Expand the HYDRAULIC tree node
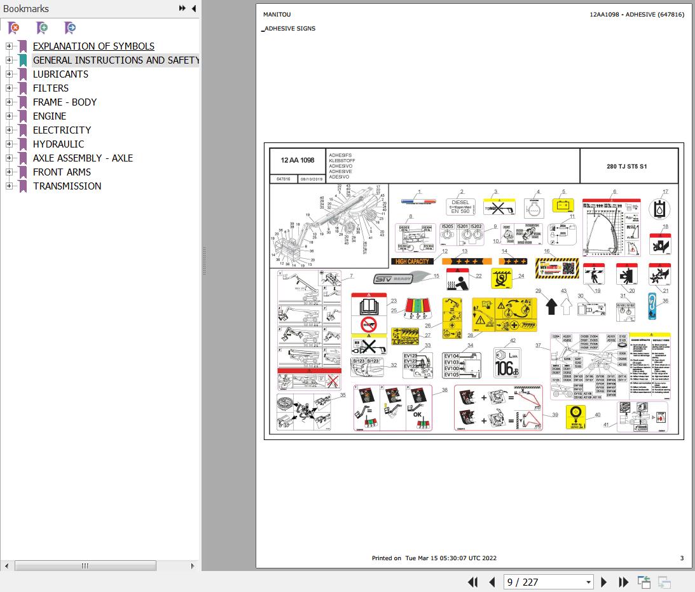Screen dimensions: 695x592 (x=9, y=144)
